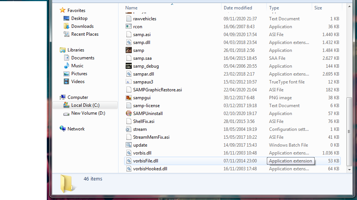Sort by Size column header

click(318, 8)
